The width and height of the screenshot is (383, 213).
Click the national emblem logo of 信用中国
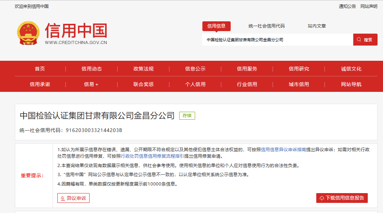click(x=29, y=34)
